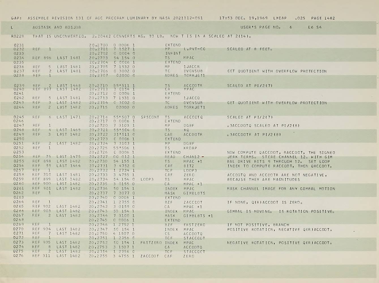
Task: Select operand 'GIMBLBTS' on line 0262
Action: (x=194, y=193)
